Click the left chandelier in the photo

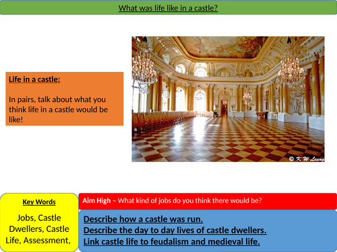(x=144, y=67)
